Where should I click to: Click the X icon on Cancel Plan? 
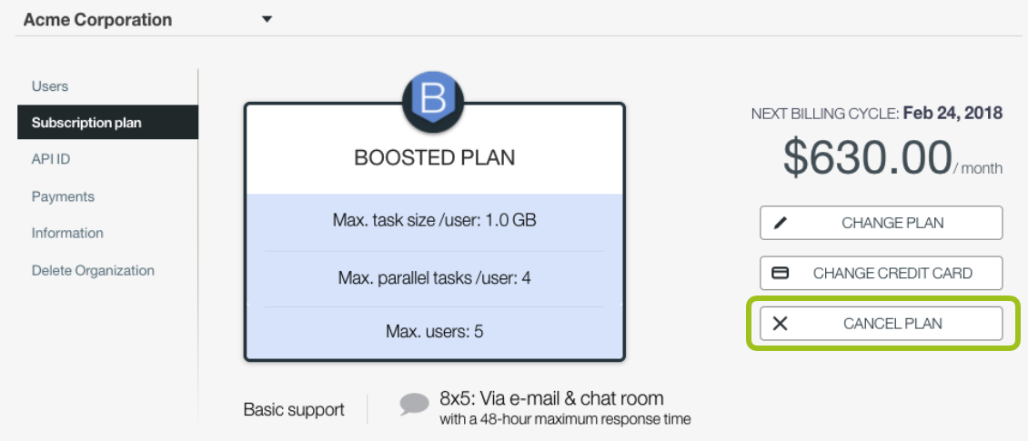[x=781, y=324]
